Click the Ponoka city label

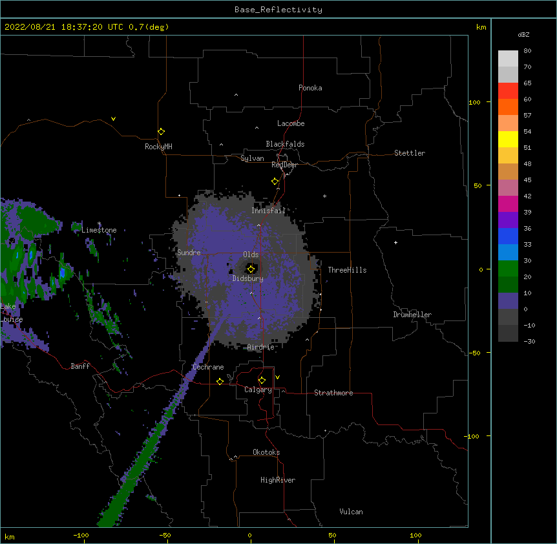click(310, 88)
